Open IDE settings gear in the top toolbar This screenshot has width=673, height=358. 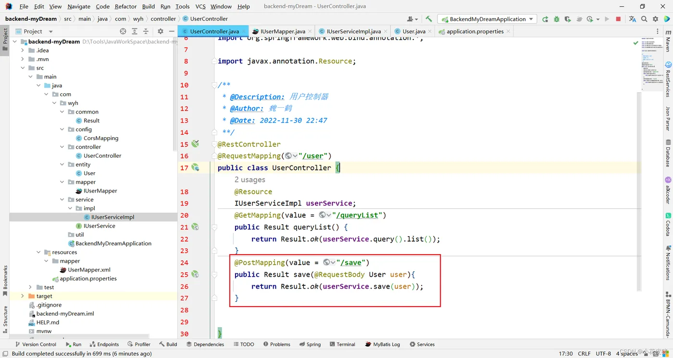tap(656, 19)
